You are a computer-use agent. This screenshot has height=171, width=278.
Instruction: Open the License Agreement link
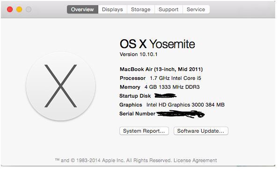coord(195,160)
